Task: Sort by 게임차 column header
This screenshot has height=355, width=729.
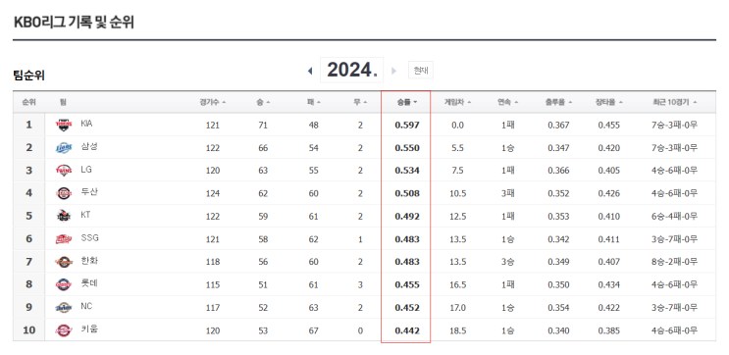Action: (x=457, y=102)
